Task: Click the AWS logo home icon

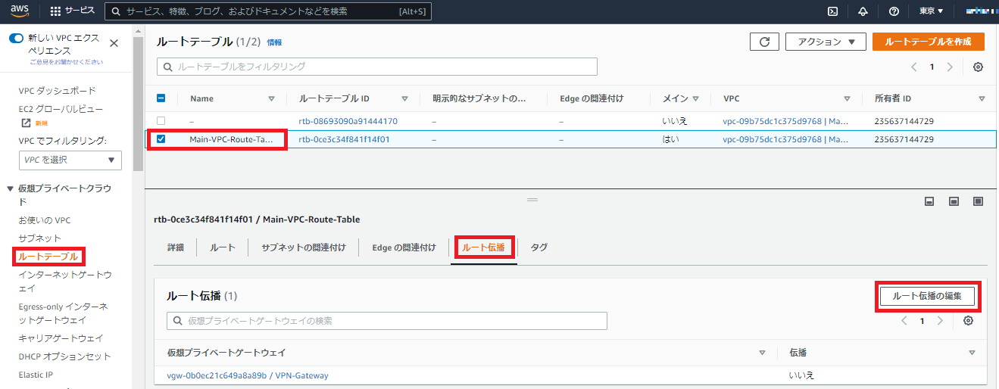Action: click(19, 11)
